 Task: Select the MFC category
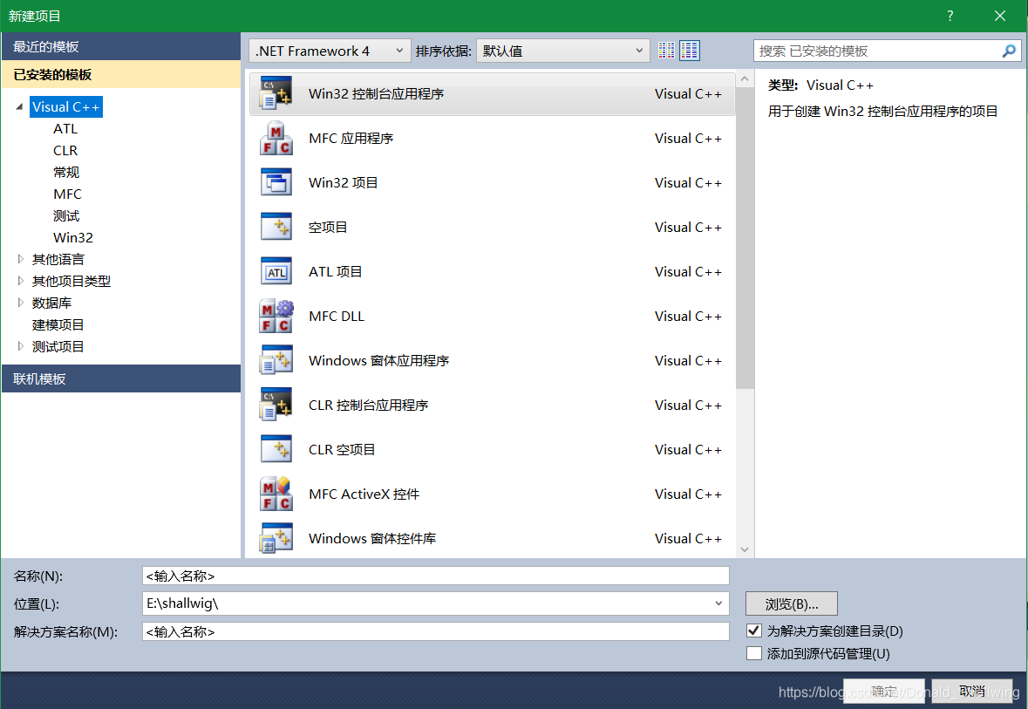(x=67, y=194)
